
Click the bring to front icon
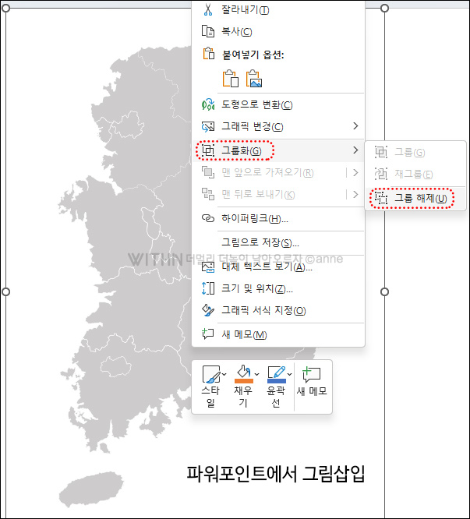click(x=208, y=172)
